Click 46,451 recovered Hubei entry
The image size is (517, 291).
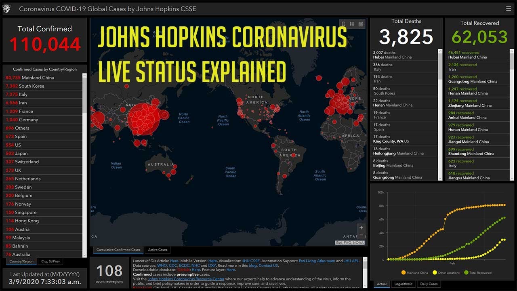click(478, 55)
